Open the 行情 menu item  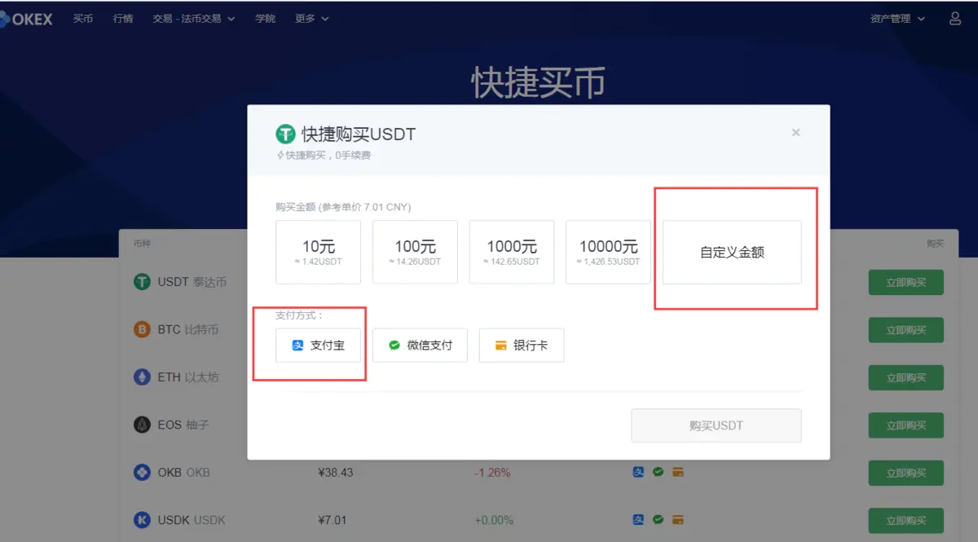click(x=123, y=19)
